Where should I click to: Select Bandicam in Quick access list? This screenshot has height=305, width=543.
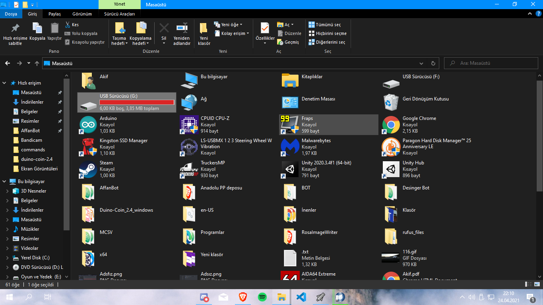coord(31,140)
